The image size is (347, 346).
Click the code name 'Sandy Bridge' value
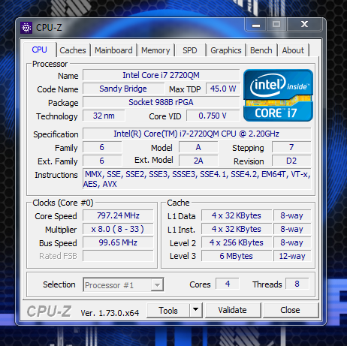pyautogui.click(x=123, y=89)
